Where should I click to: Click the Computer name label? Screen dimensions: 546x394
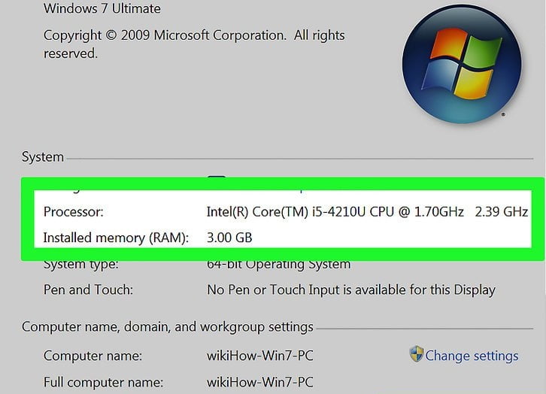[93, 356]
